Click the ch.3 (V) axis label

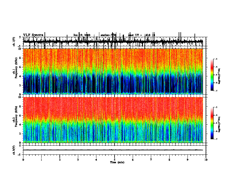click(x=14, y=150)
